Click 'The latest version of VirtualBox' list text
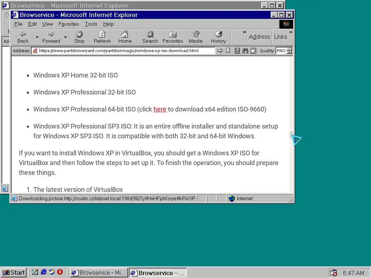The width and height of the screenshot is (371, 278). pos(78,190)
